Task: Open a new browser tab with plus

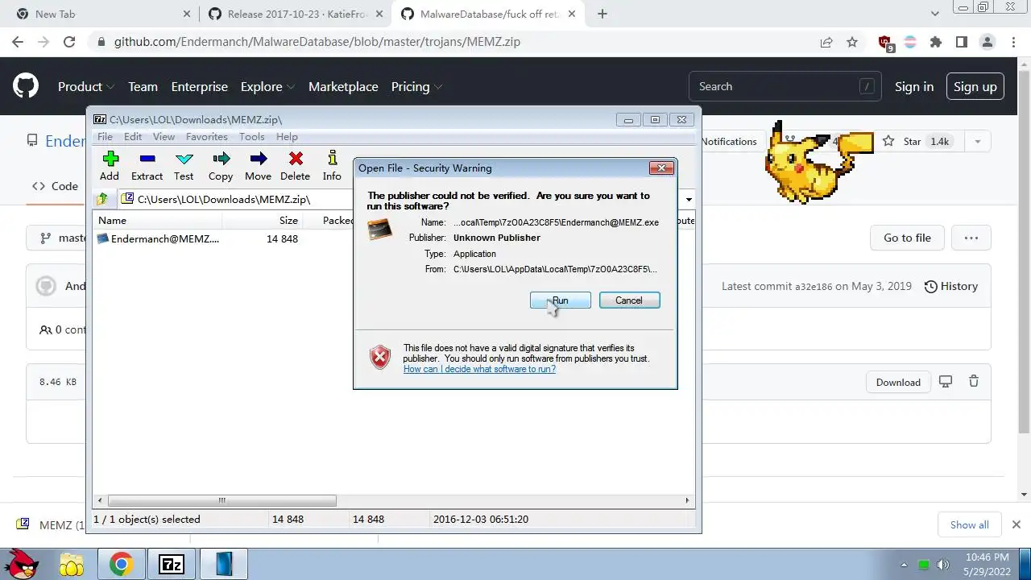Action: pos(602,14)
